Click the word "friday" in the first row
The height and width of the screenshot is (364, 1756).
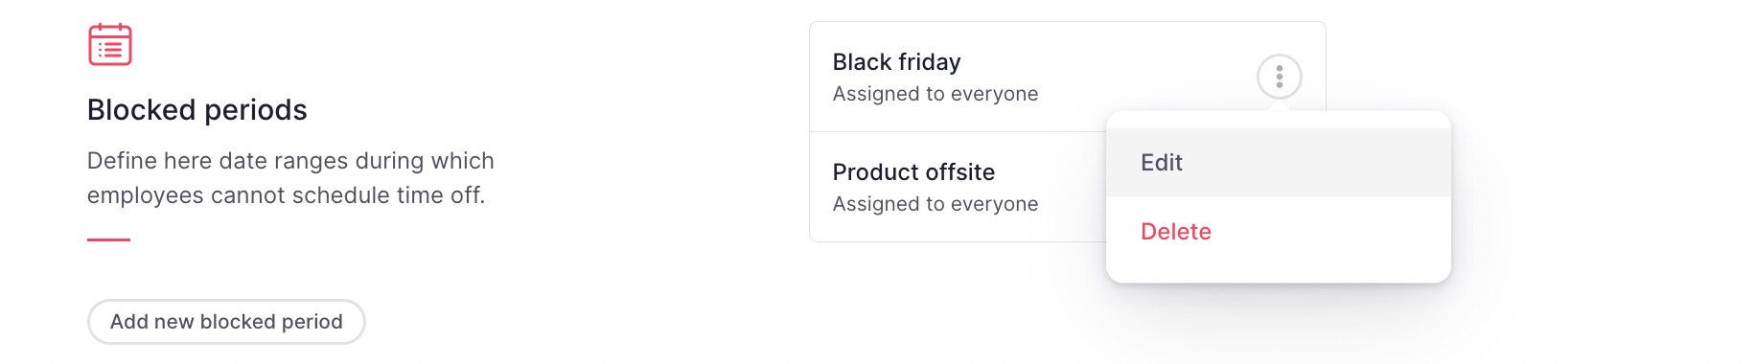pos(930,62)
